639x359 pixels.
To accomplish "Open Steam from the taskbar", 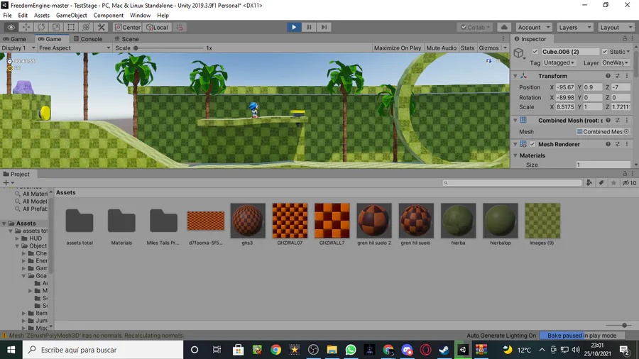I will pyautogui.click(x=444, y=350).
